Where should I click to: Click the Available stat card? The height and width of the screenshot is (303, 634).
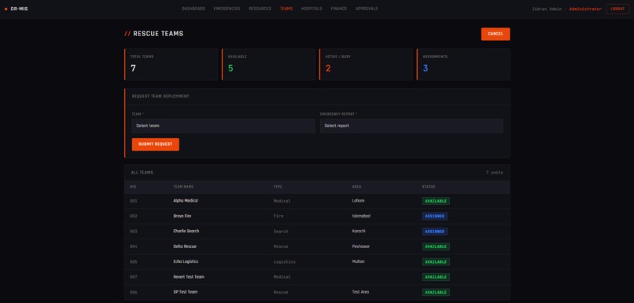268,64
